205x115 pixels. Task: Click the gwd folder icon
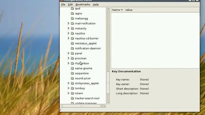[x=72, y=9]
